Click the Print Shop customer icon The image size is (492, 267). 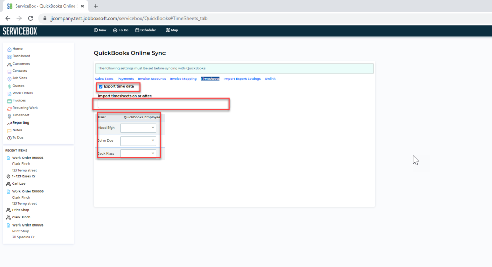pyautogui.click(x=8, y=210)
